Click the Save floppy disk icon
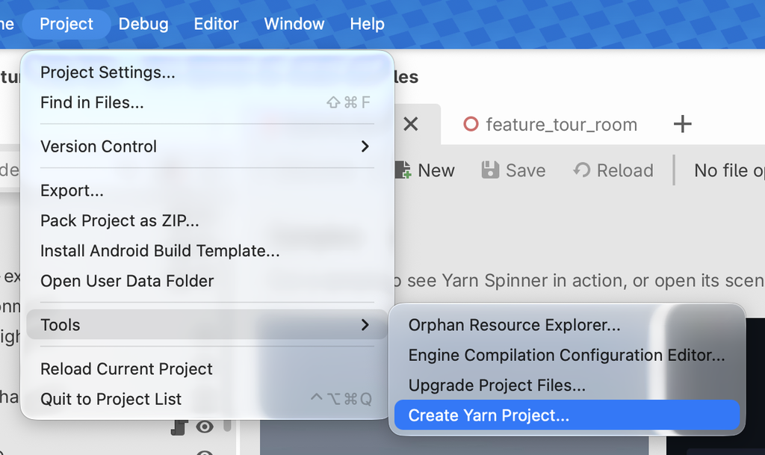The height and width of the screenshot is (455, 765). pos(490,170)
